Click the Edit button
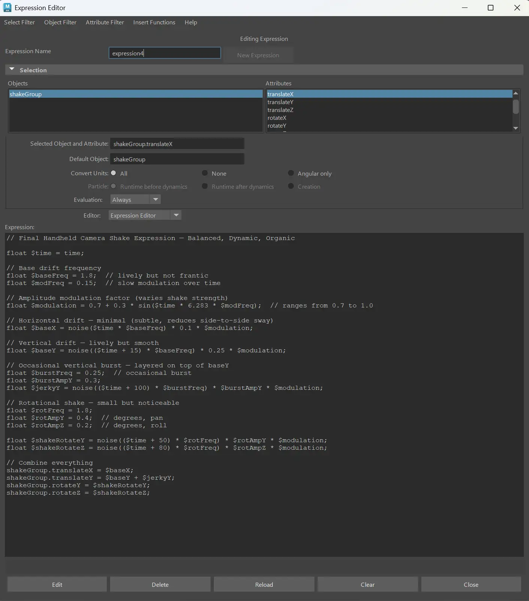Image resolution: width=529 pixels, height=601 pixels. (x=57, y=585)
